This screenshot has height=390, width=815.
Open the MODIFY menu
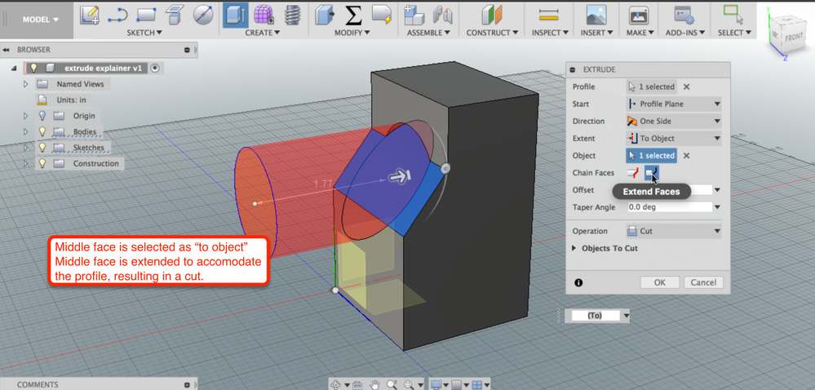coord(352,33)
